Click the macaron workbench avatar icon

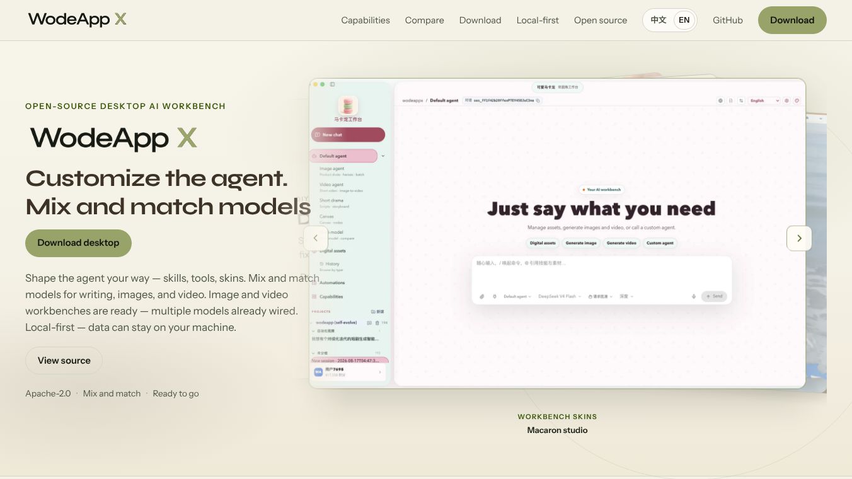point(348,105)
